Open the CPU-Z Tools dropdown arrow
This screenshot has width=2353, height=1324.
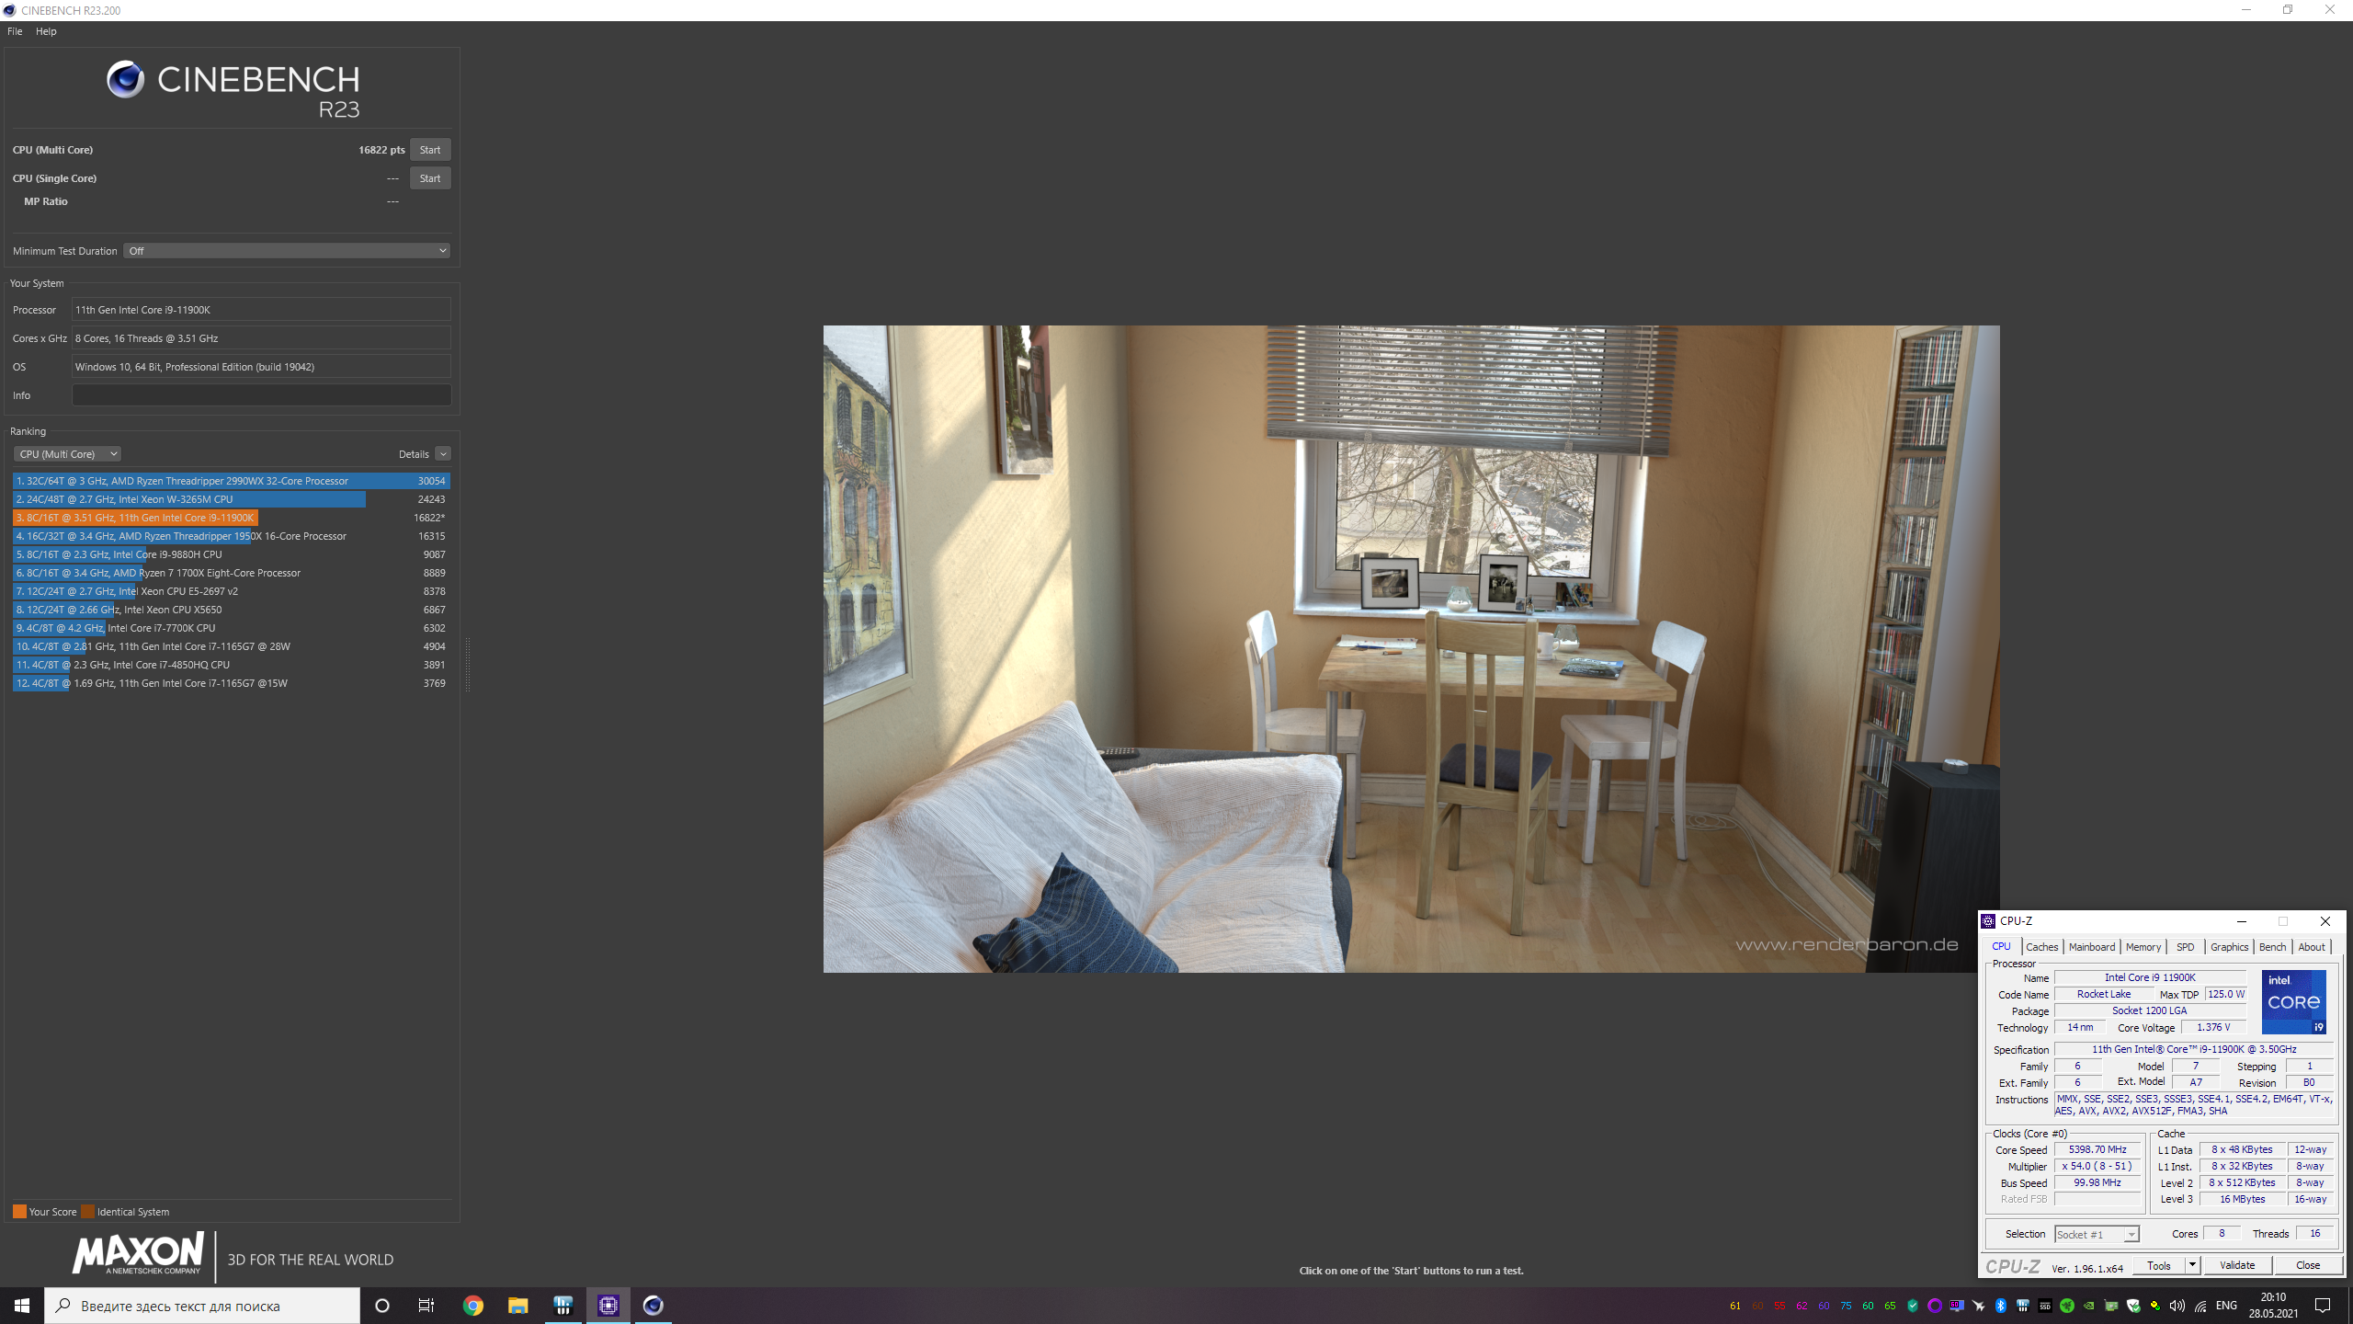tap(2192, 1265)
